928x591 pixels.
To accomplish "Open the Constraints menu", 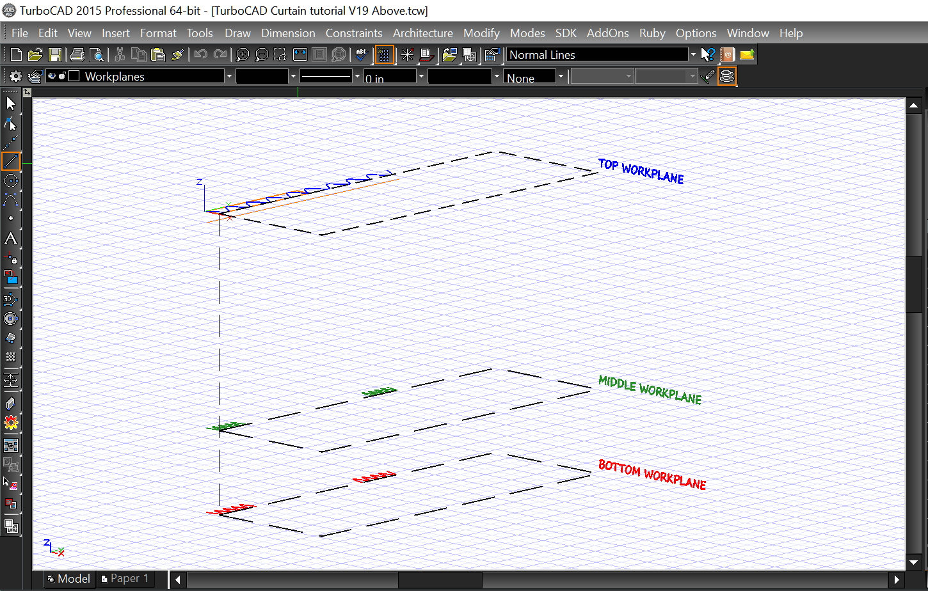I will 354,33.
